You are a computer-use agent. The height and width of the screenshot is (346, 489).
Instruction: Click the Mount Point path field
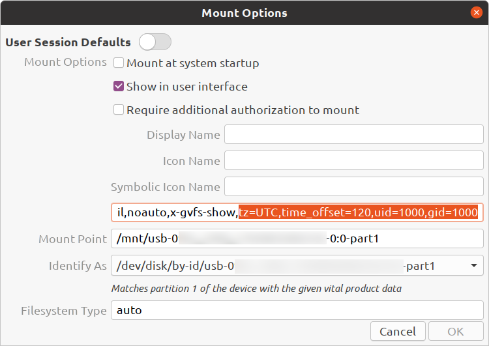tap(297, 238)
